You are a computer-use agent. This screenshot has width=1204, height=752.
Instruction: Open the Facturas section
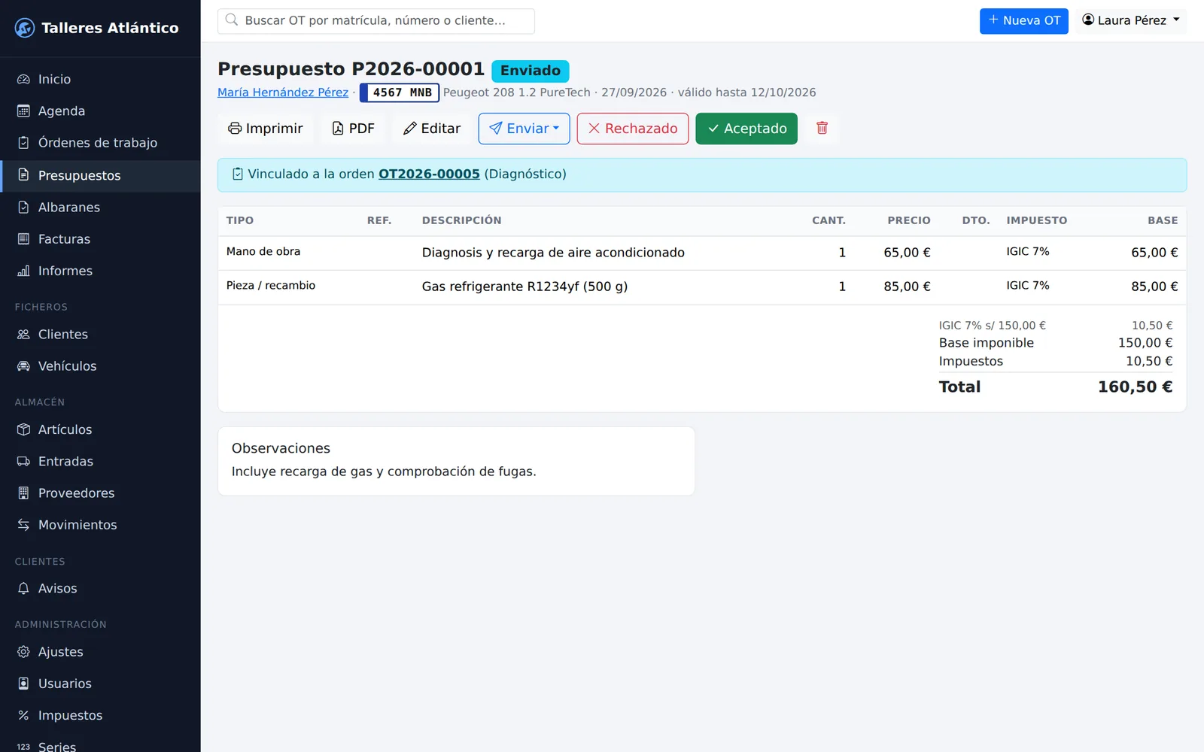100,238
